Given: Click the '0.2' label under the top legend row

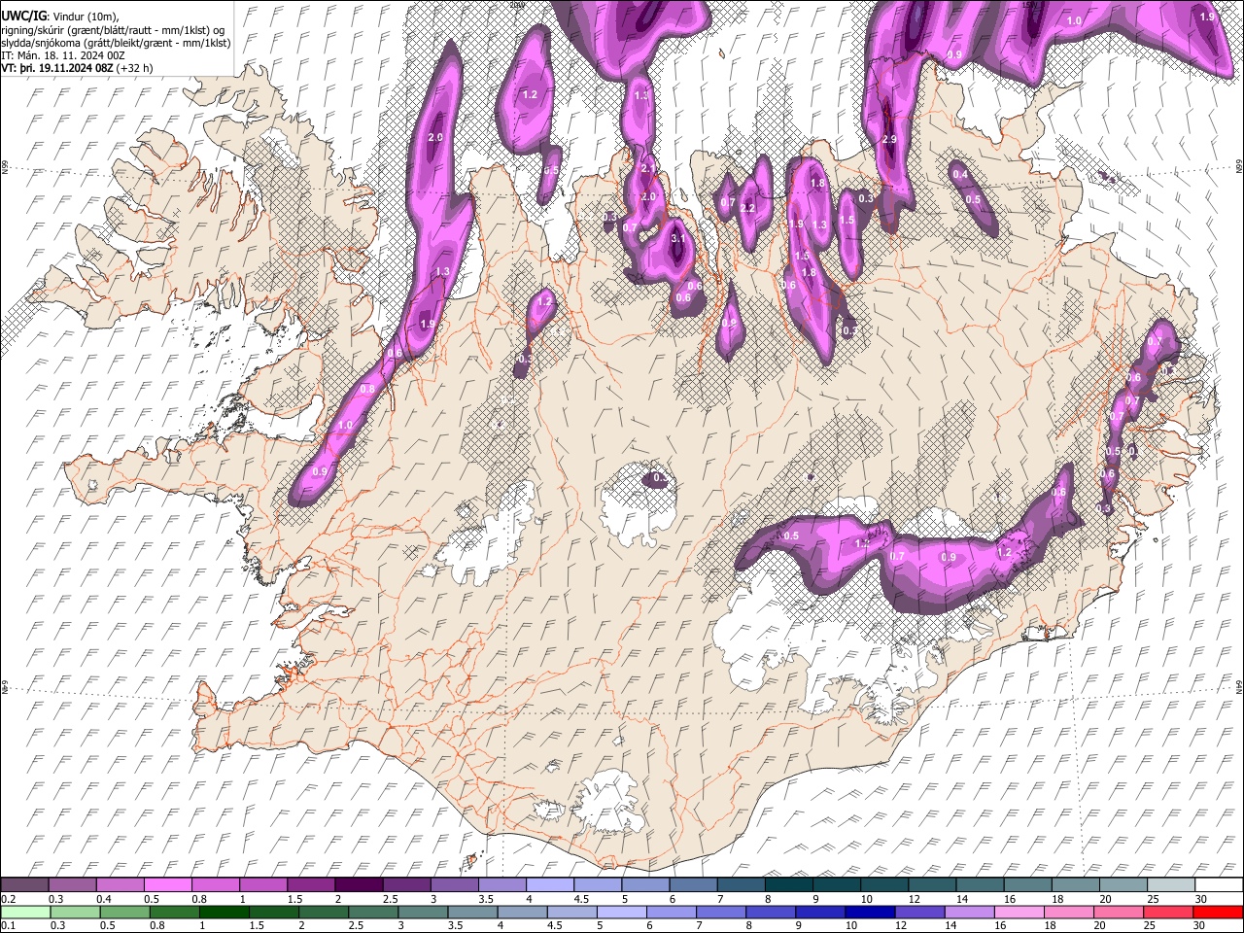Looking at the screenshot, I should (9, 899).
